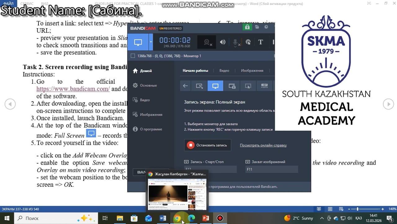Click the volume icon in system tray
The height and width of the screenshot is (224, 397).
[x=349, y=218]
